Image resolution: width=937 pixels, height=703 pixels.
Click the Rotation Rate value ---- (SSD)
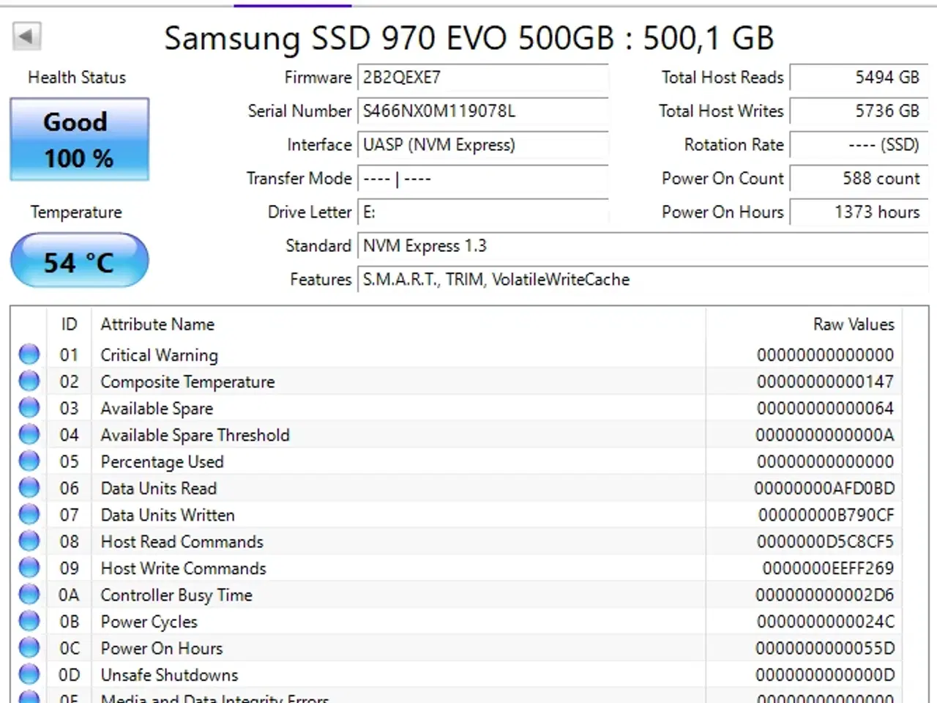pyautogui.click(x=859, y=145)
